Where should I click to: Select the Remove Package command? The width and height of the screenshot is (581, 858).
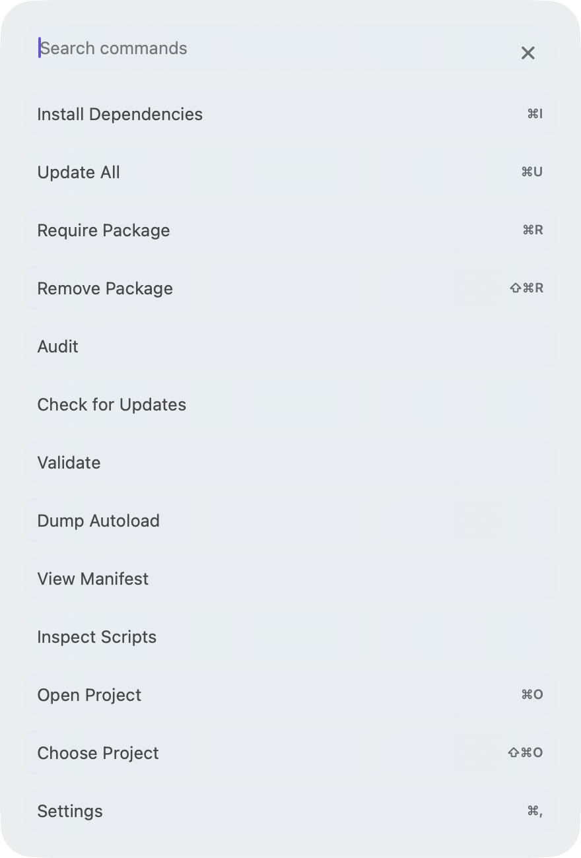[290, 288]
